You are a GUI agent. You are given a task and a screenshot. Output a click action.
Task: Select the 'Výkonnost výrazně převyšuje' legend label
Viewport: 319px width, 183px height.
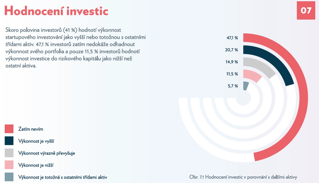click(x=47, y=153)
